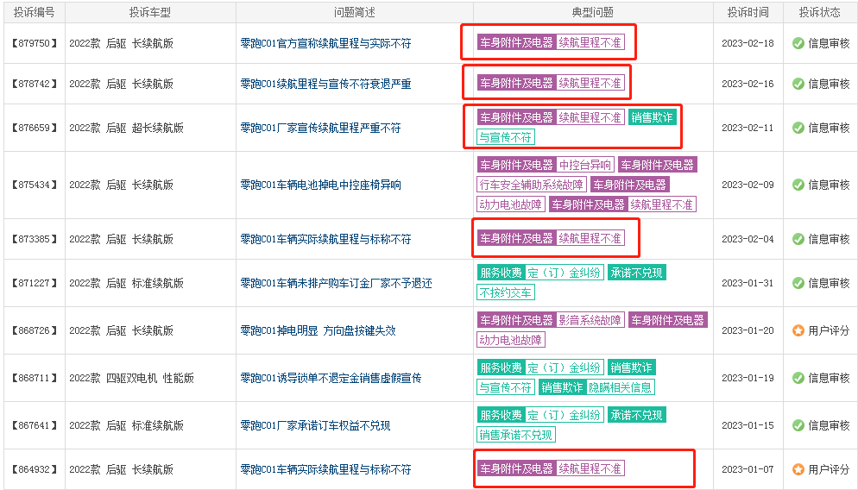
Task: Click the 定（订）金纠纷 tag in row 868711
Action: point(565,367)
